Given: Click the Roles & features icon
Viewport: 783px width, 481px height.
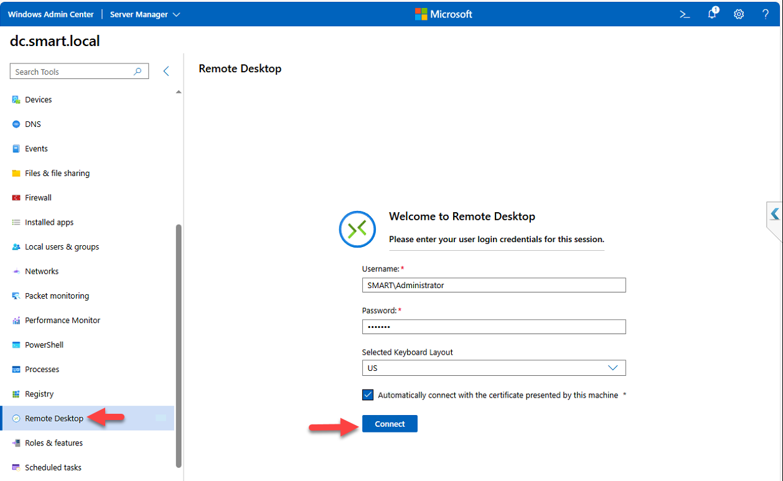Looking at the screenshot, I should pos(16,443).
